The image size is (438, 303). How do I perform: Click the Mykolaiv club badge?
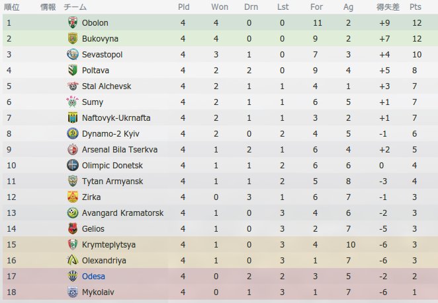pyautogui.click(x=73, y=292)
